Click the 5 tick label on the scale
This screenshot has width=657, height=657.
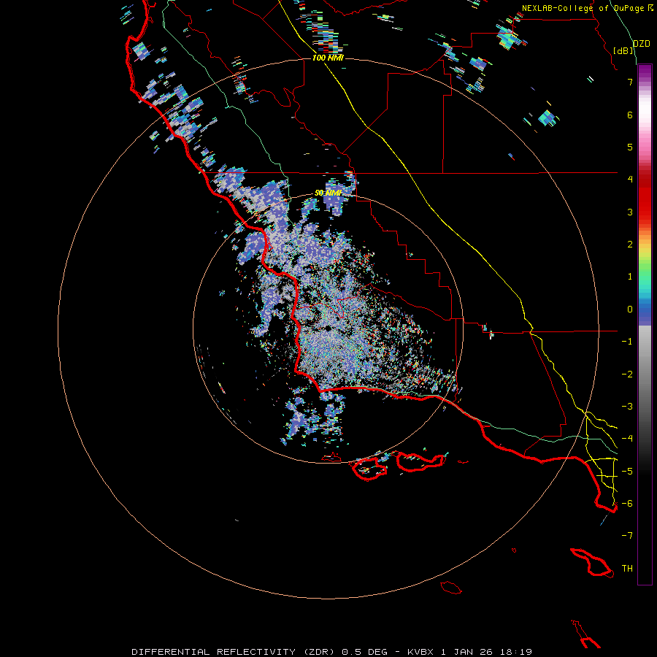coord(630,147)
